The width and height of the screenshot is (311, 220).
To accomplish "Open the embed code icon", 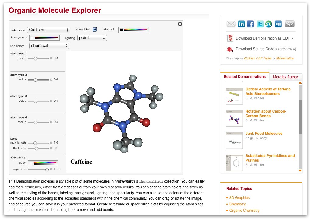I will pos(289,23).
